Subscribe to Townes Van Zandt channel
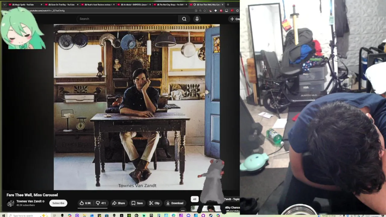 (x=58, y=203)
